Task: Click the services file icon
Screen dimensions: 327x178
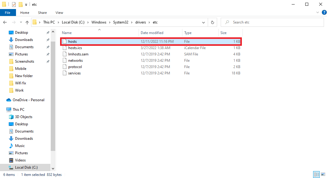Action: tap(65, 73)
